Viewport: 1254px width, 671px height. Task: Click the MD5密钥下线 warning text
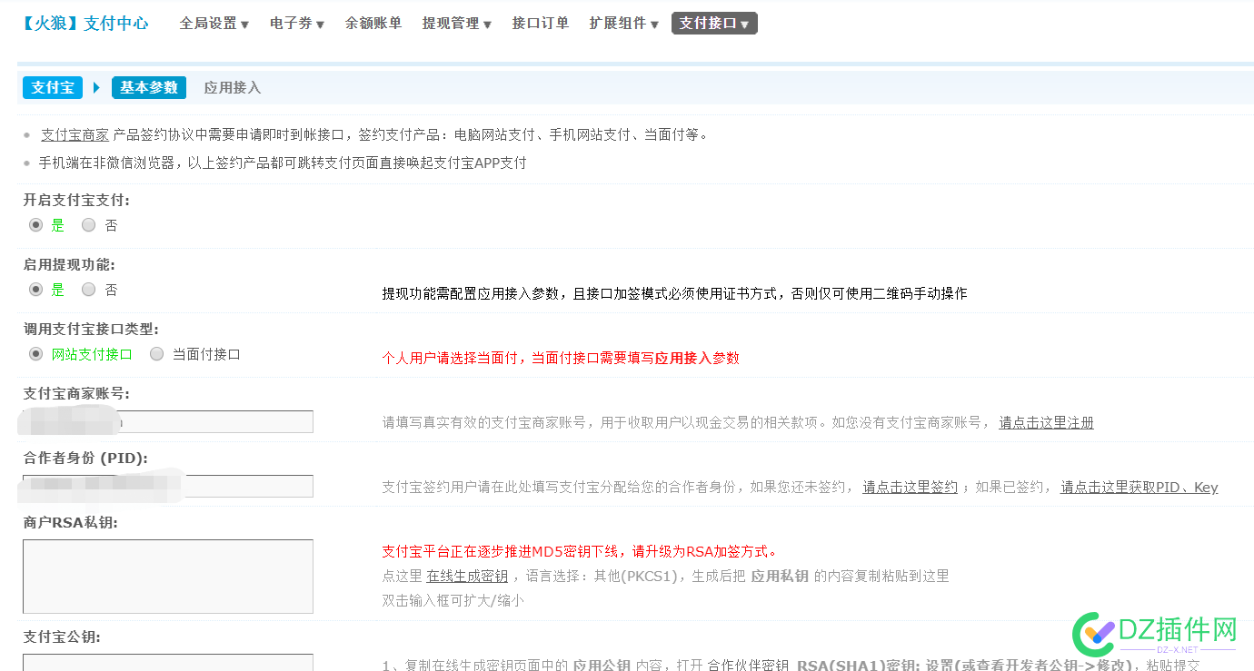pyautogui.click(x=580, y=551)
